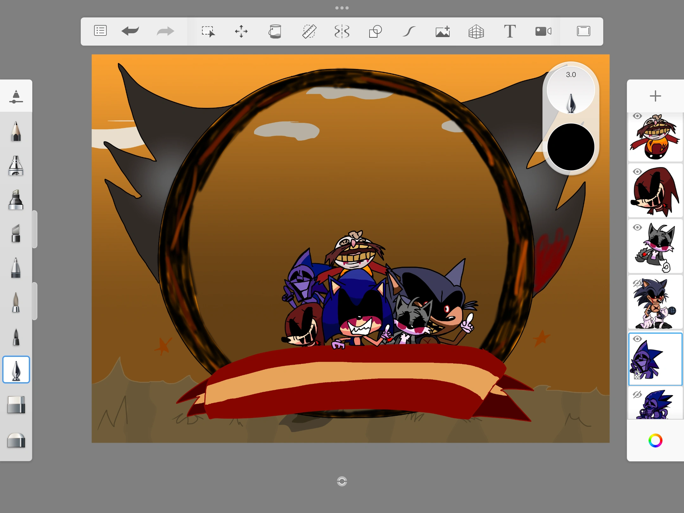Image resolution: width=684 pixels, height=513 pixels.
Task: Activate the Symmetry tool
Action: (x=342, y=31)
